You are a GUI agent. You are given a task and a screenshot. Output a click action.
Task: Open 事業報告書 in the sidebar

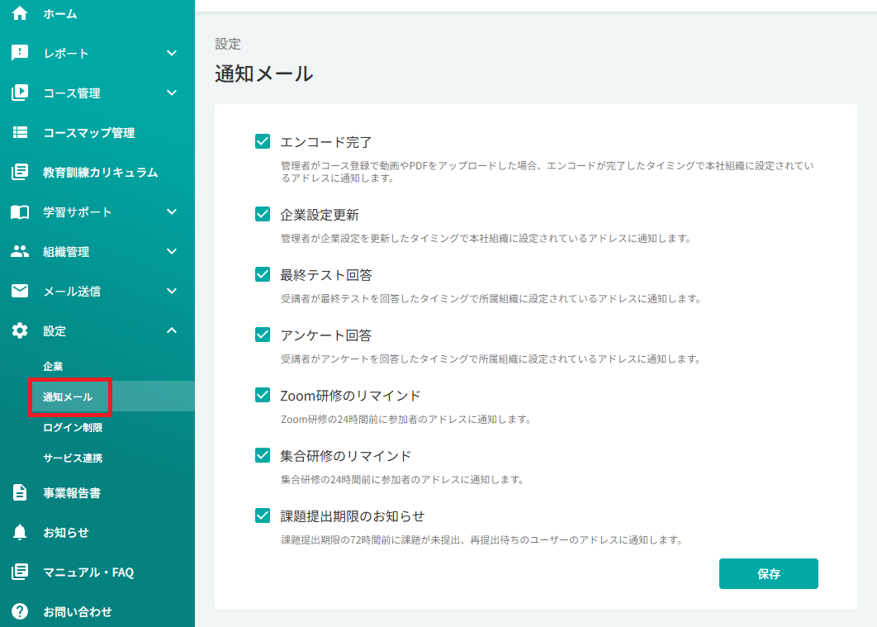72,493
